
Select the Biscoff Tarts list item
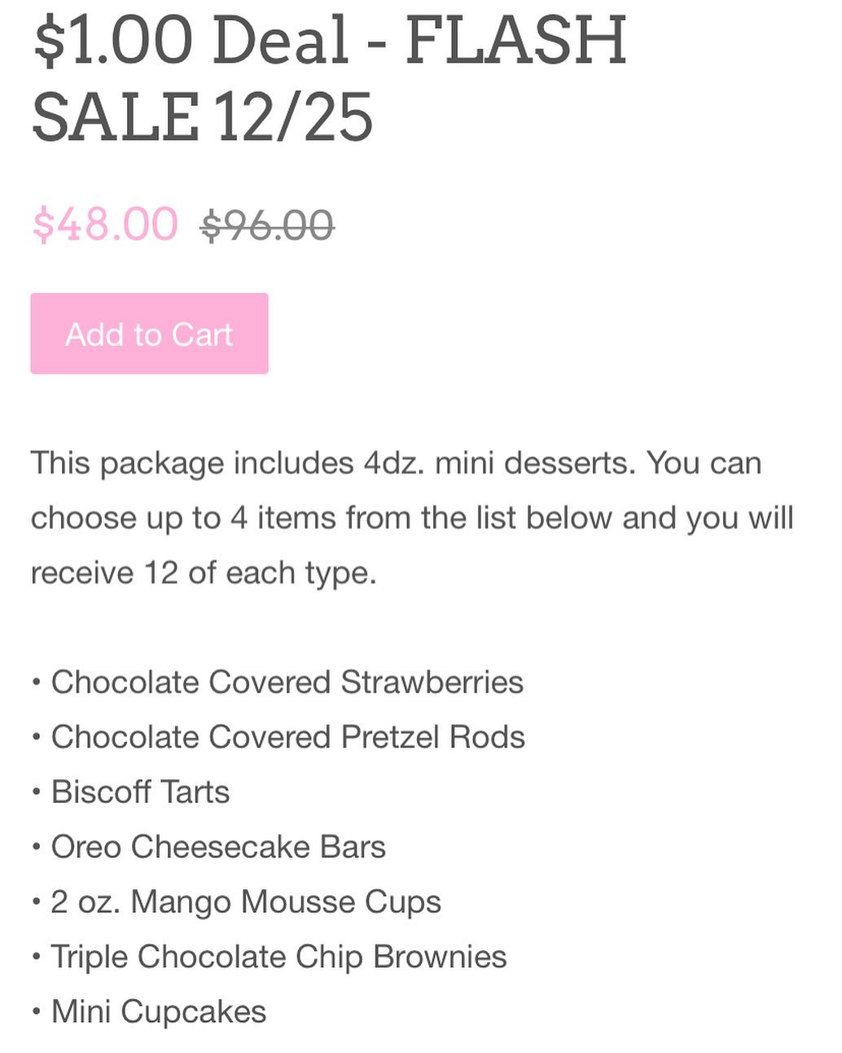140,792
